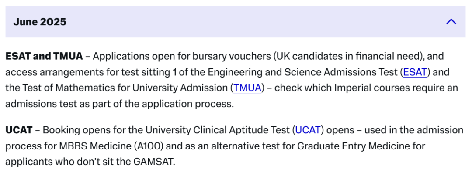Open the UCAT hyperlink in parentheses
This screenshot has width=472, height=176.
[309, 130]
